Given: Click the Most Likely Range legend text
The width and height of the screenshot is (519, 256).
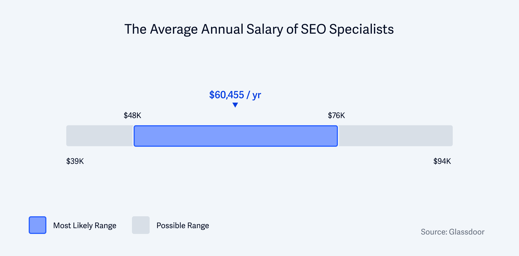Looking at the screenshot, I should point(85,226).
